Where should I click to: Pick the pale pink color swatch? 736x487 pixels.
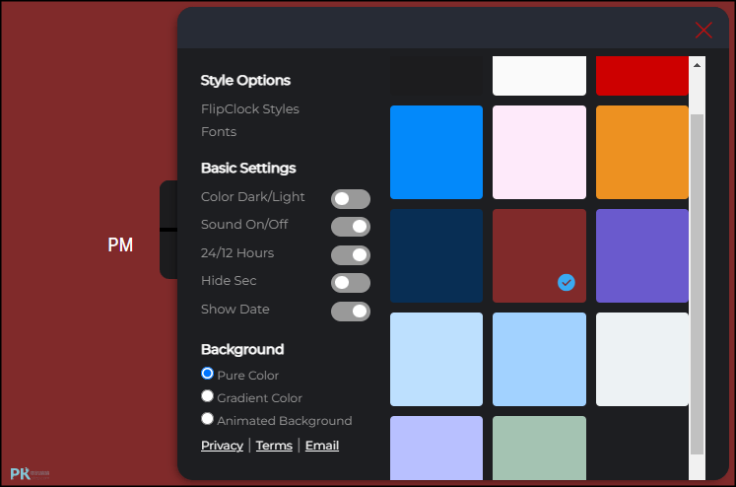coord(539,152)
